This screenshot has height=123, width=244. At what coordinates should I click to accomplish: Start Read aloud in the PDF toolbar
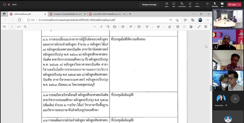point(131,27)
